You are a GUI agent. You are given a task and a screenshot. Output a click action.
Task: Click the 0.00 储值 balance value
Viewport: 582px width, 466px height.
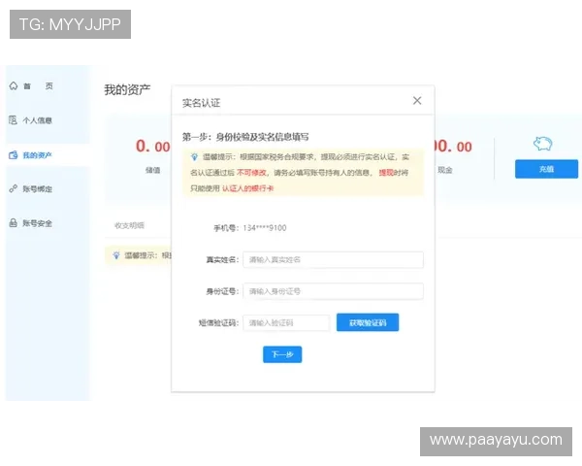(153, 146)
